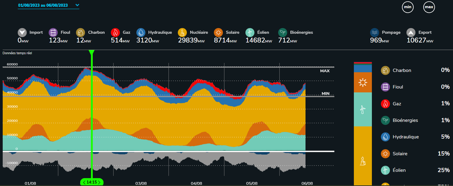Image resolution: width=453 pixels, height=186 pixels.
Task: Click the Export 10627MW value
Action: pyautogui.click(x=420, y=40)
